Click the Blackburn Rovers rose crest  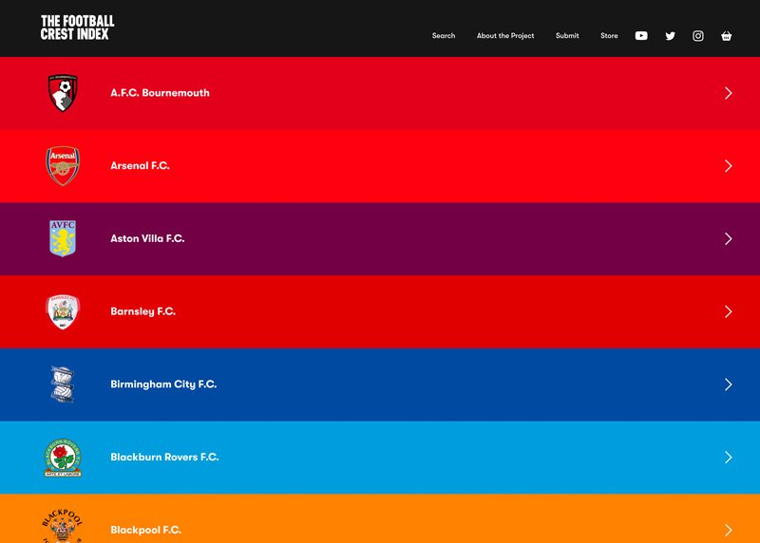[63, 458]
